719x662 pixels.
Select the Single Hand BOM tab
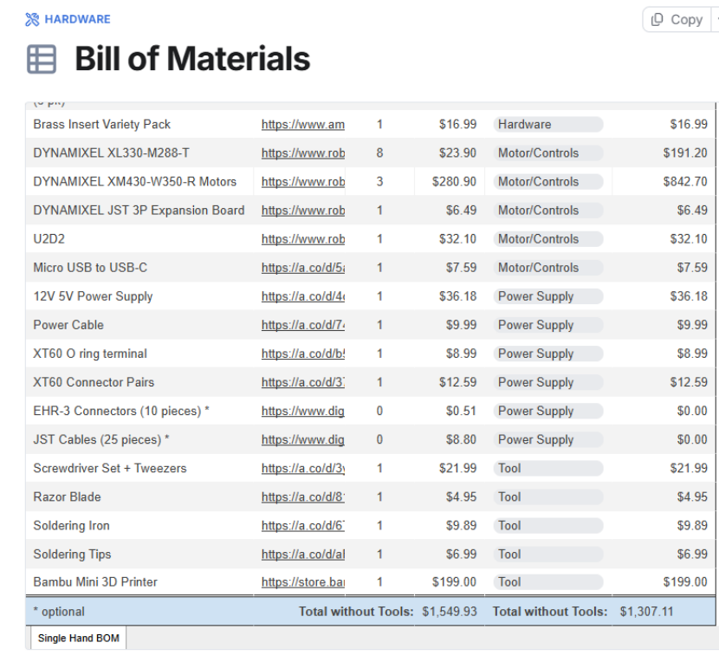tap(79, 638)
